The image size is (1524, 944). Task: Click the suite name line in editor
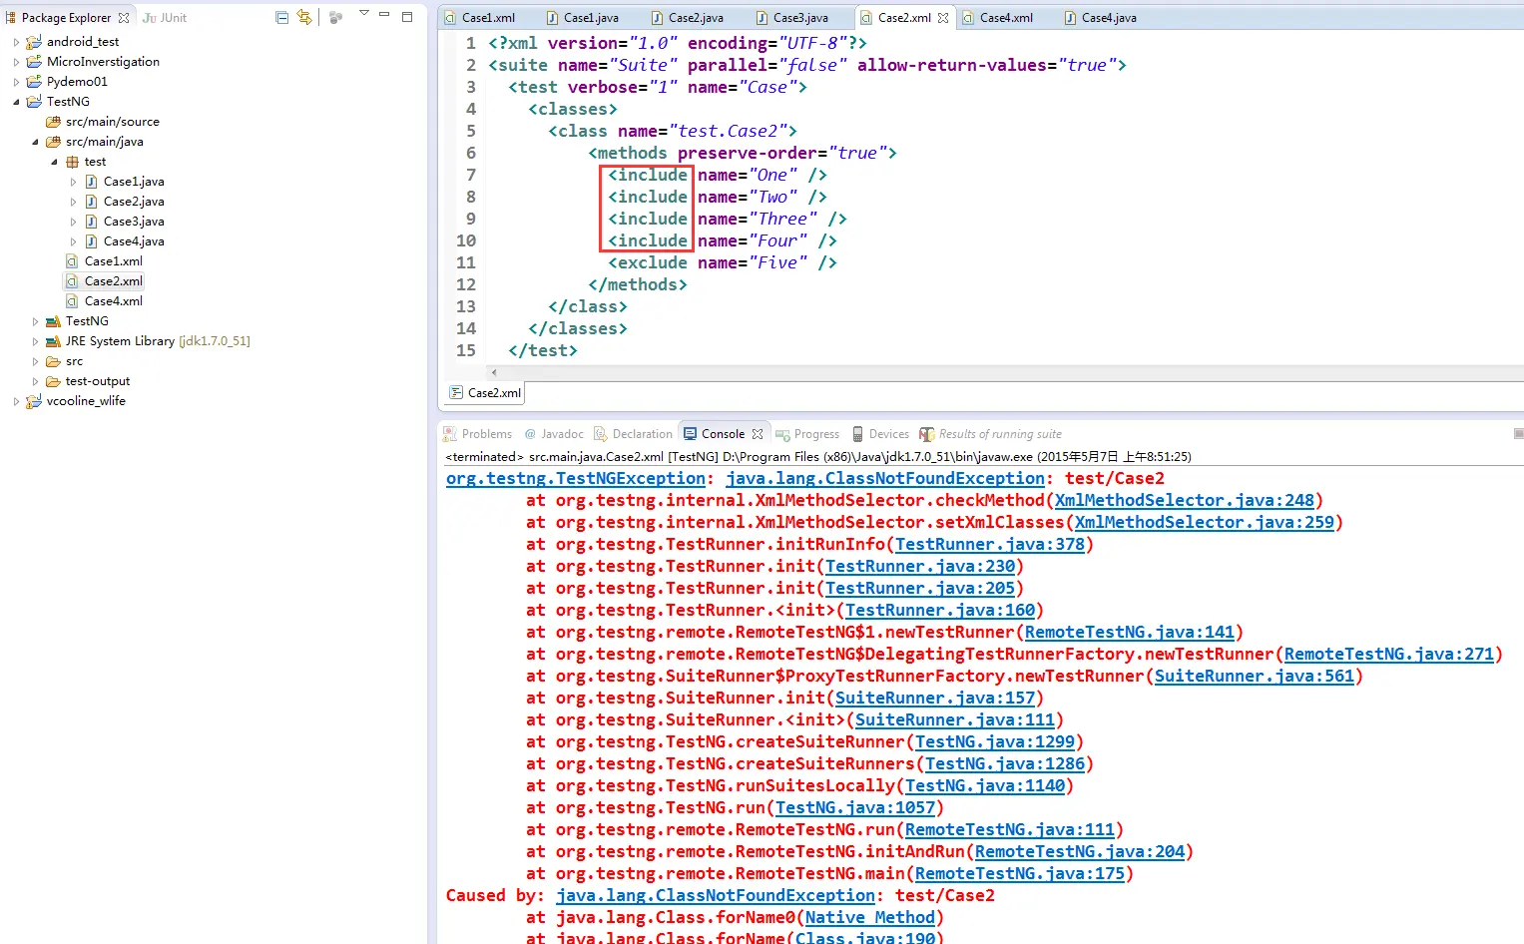(807, 66)
